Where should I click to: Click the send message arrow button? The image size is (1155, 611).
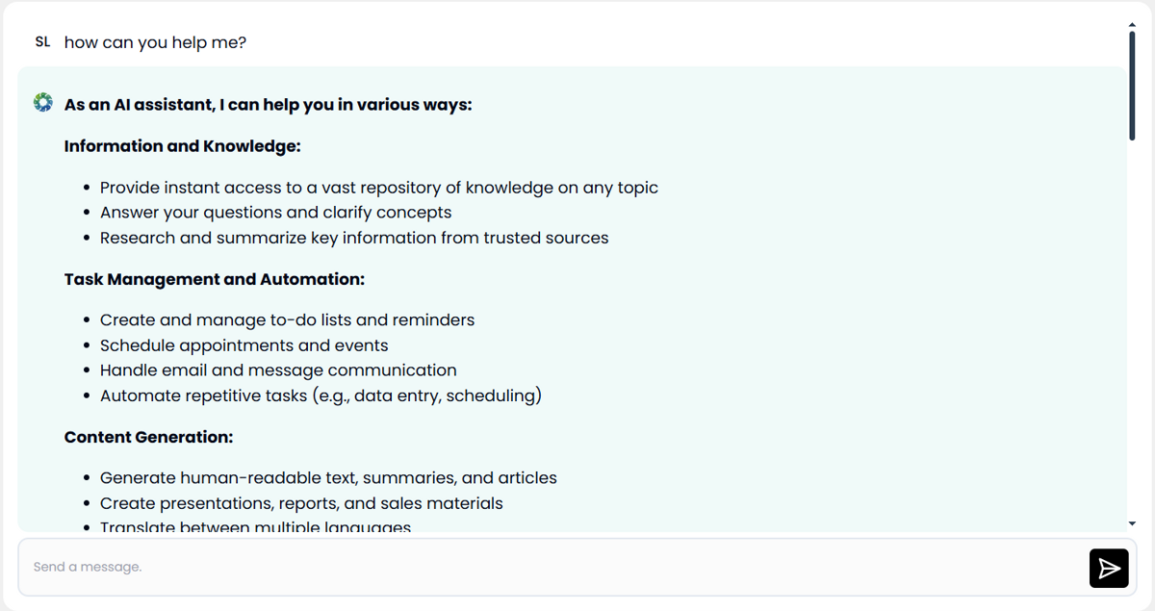click(1109, 568)
